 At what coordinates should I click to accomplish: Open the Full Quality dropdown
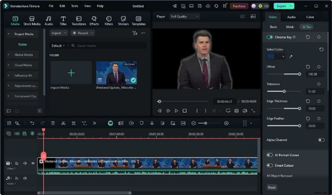[184, 16]
